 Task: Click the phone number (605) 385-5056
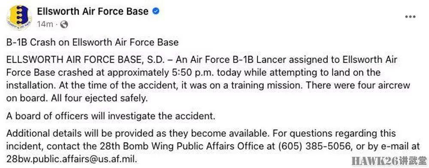[314, 146]
